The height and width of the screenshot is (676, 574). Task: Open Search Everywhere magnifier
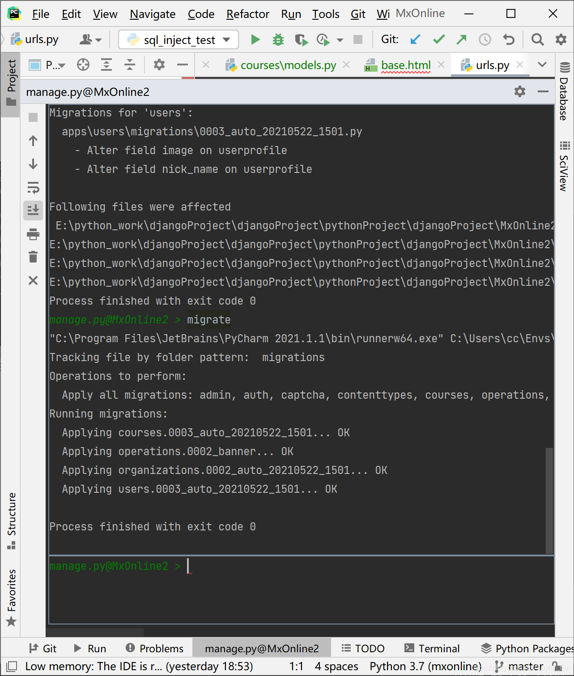point(537,39)
